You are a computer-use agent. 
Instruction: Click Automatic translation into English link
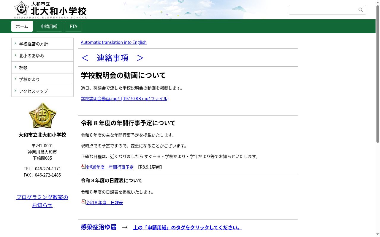point(114,42)
